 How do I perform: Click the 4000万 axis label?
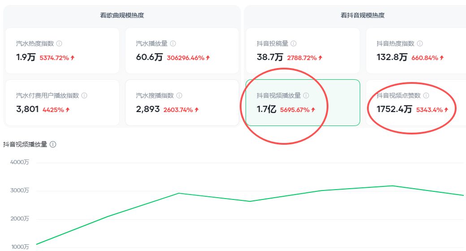(20, 162)
